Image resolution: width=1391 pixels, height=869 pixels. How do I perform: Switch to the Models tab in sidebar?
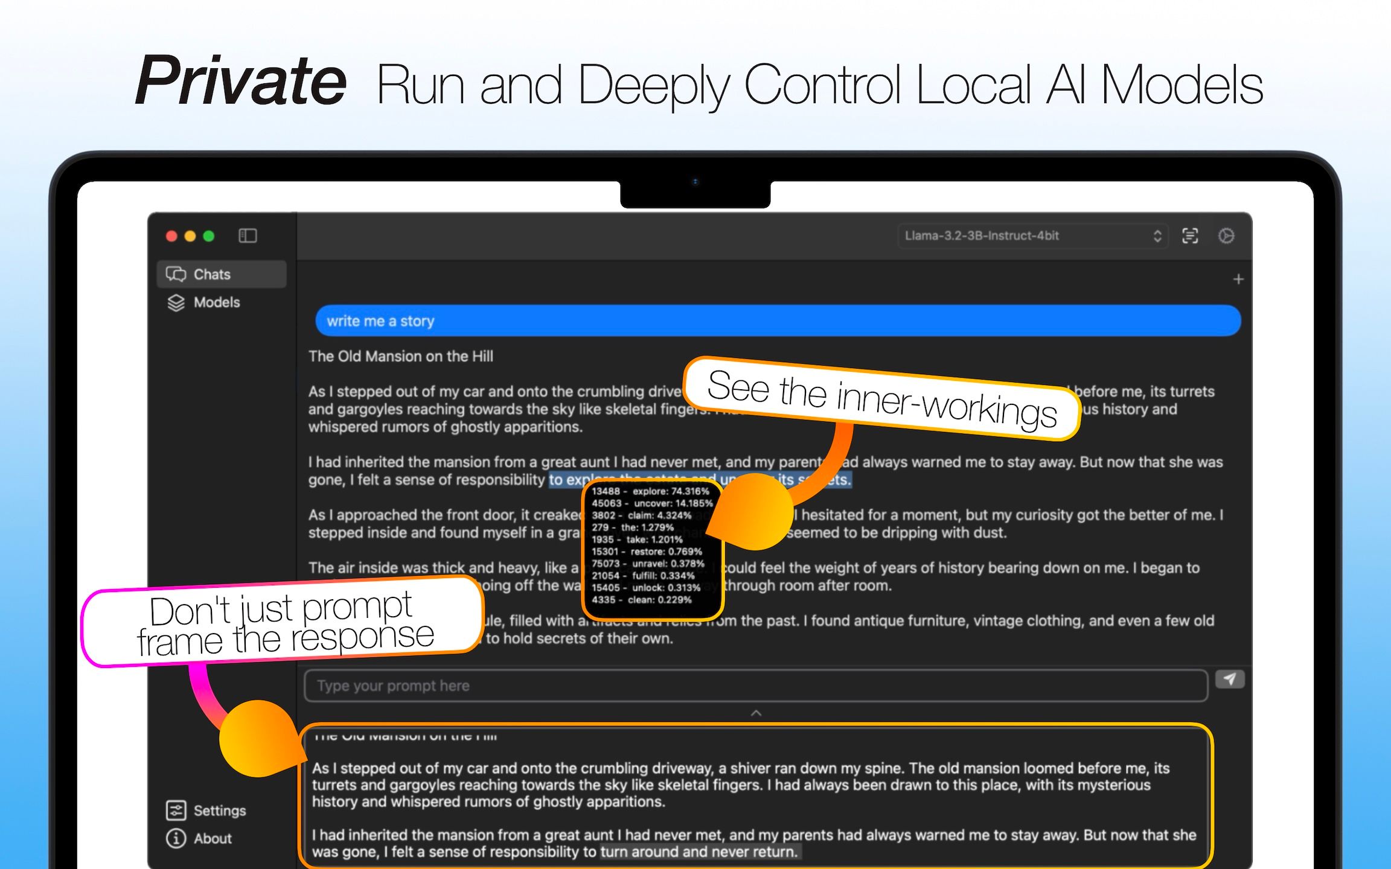pos(216,302)
